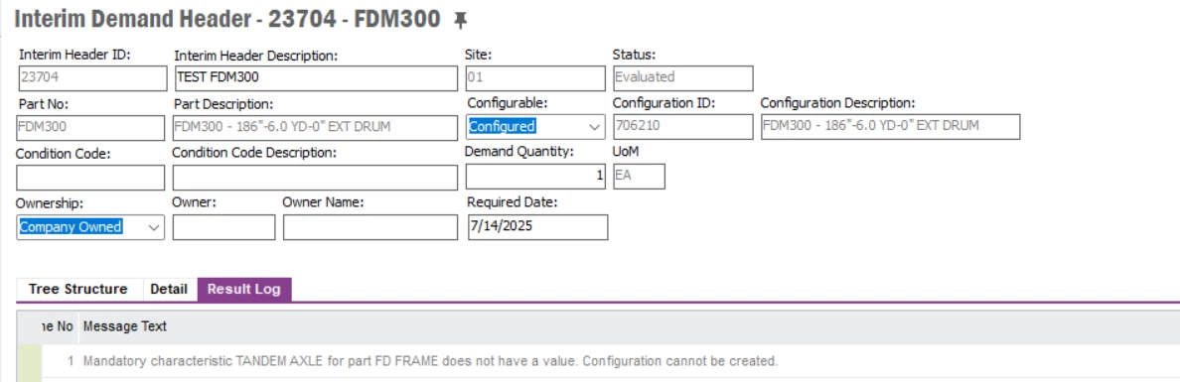Open the Configurable dropdown arrow
The height and width of the screenshot is (382, 1180).
point(595,127)
